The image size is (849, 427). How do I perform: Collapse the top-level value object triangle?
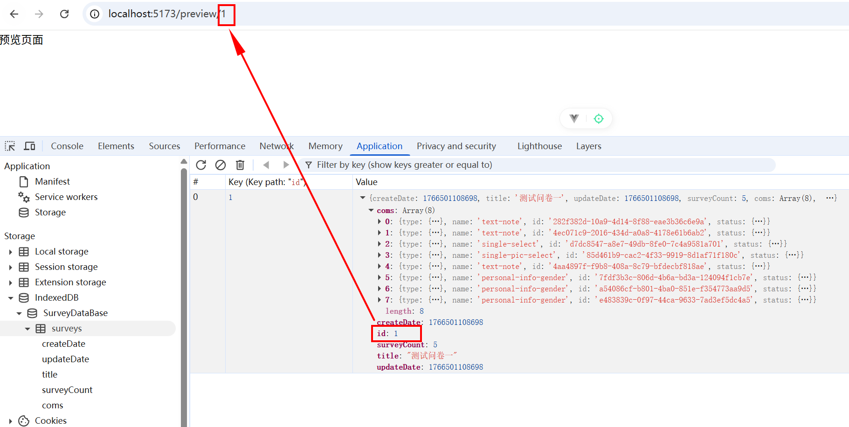coord(362,198)
